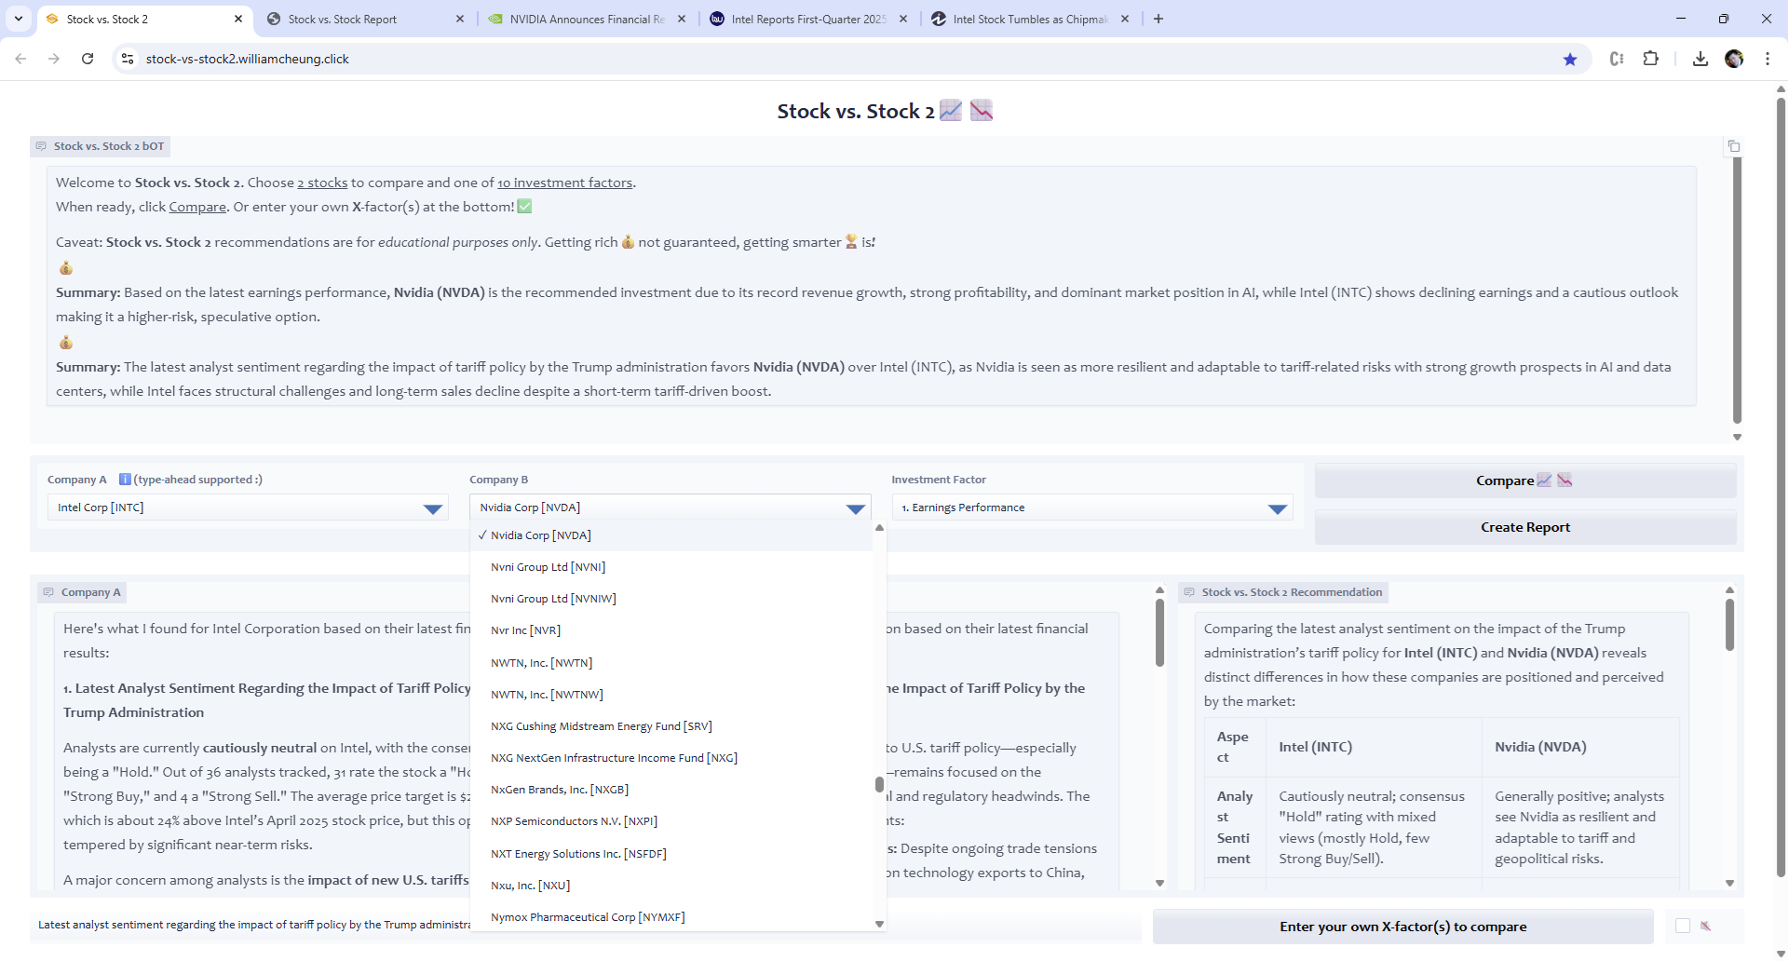
Task: Click the bookmark star in address bar
Action: pyautogui.click(x=1570, y=60)
